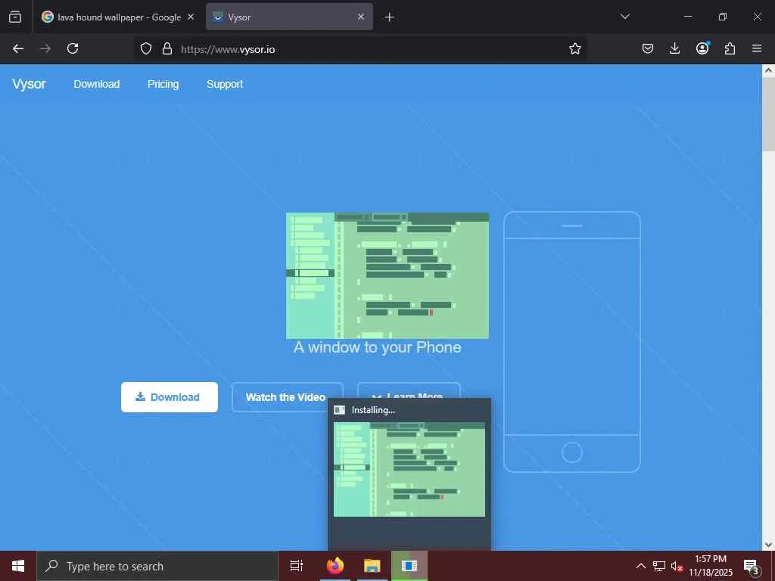
Task: Click the Firefox View icon in tab bar
Action: [15, 17]
